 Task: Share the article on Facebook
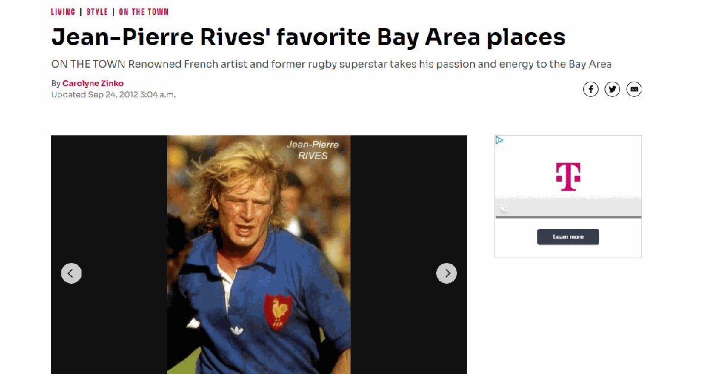(590, 90)
